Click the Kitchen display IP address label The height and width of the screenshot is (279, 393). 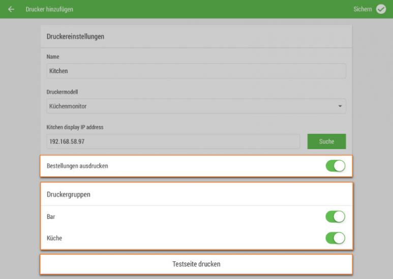tap(75, 127)
